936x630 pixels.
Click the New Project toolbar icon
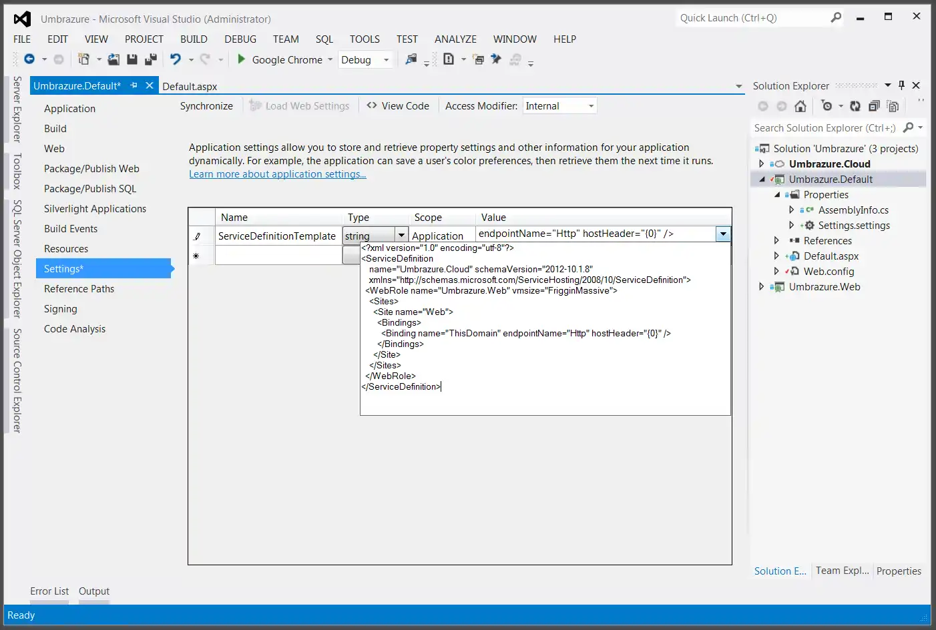(x=83, y=59)
